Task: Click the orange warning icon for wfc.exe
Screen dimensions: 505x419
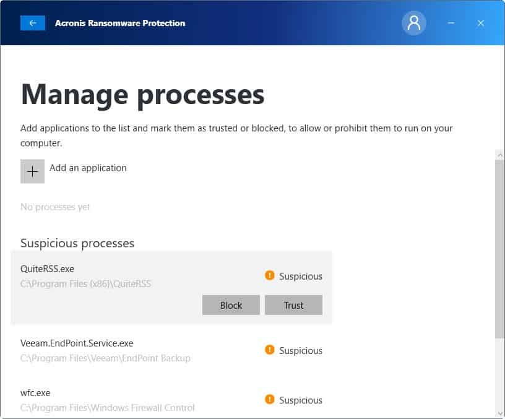Action: point(269,400)
